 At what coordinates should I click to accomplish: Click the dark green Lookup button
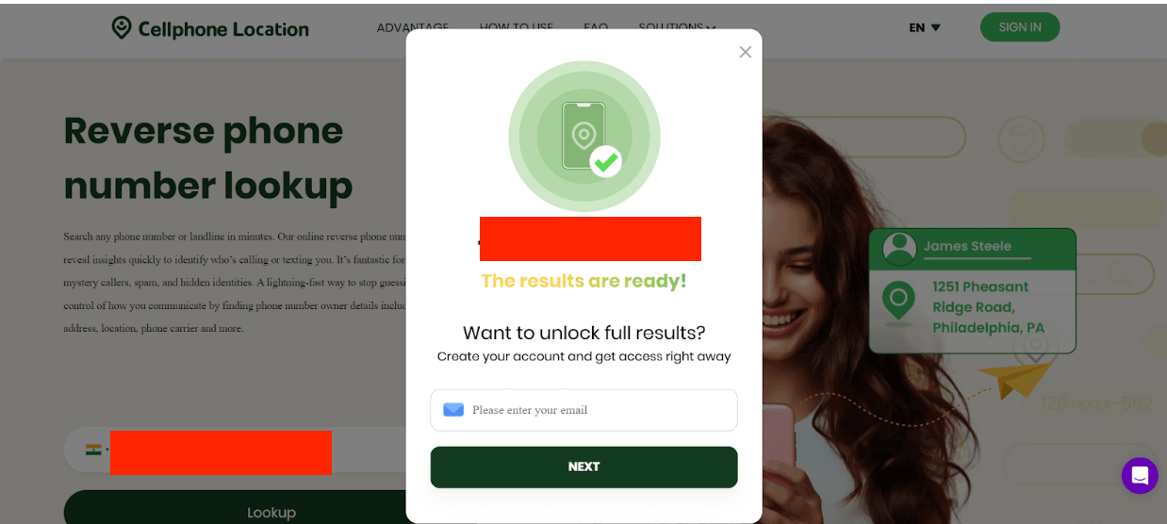tap(271, 508)
